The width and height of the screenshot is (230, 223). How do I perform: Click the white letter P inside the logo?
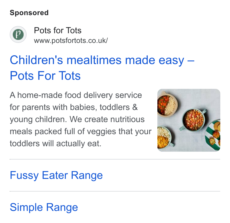coord(18,34)
